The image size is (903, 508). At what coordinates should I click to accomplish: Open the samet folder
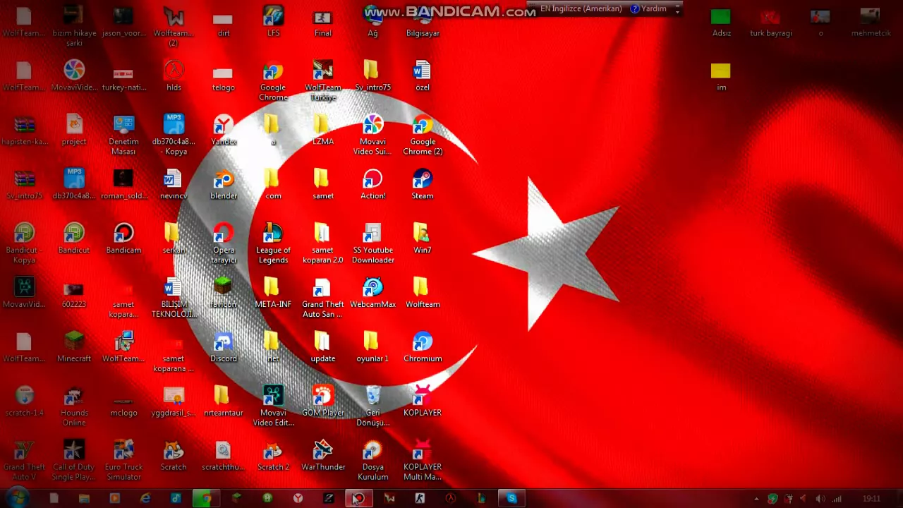tap(323, 184)
